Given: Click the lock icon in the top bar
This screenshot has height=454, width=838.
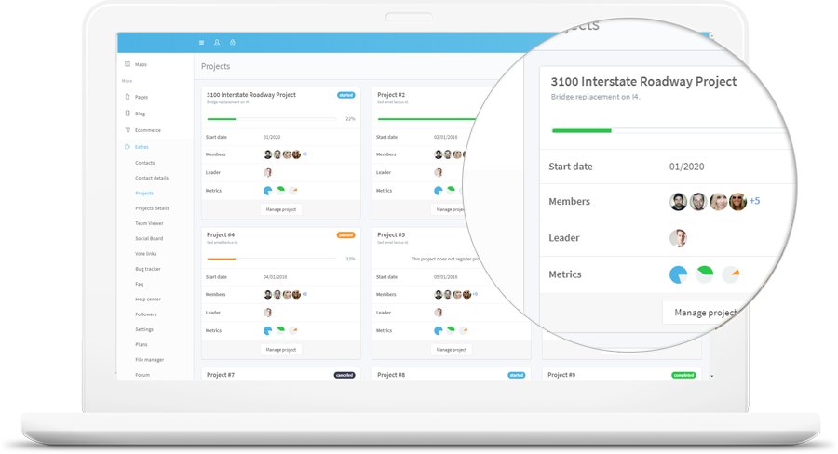Looking at the screenshot, I should 233,42.
